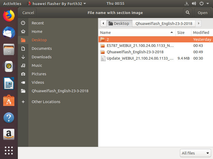Screen dimensions: 213x159
Task: Click the Videos camera icon in sidebar
Action: [23, 82]
